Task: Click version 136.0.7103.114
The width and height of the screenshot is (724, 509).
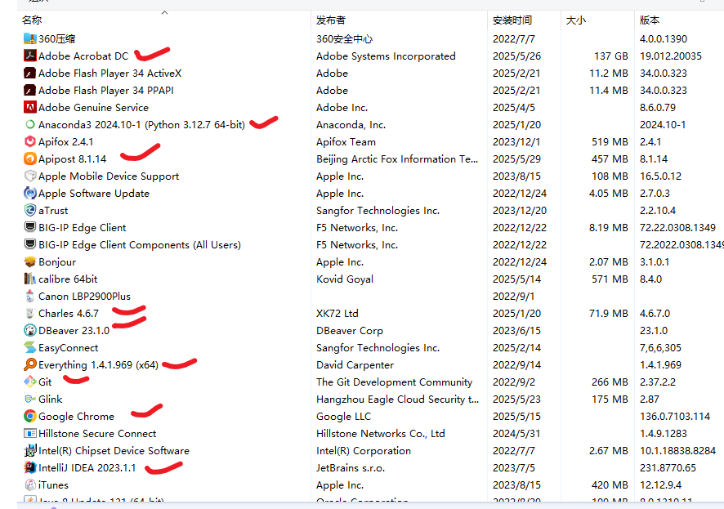Action: pos(675,416)
